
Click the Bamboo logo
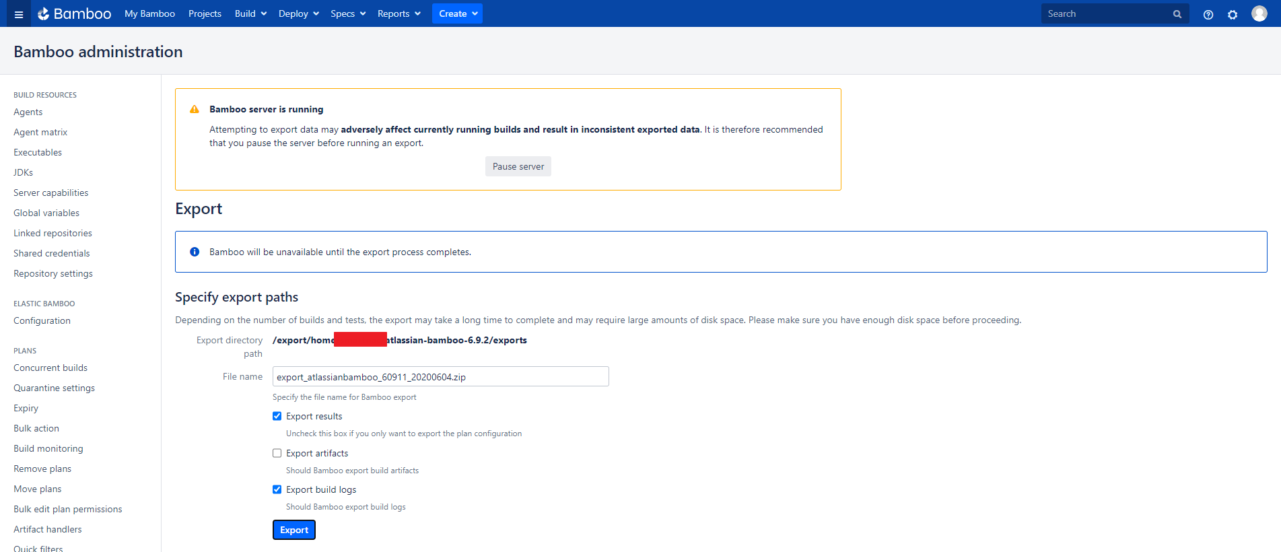click(x=74, y=13)
